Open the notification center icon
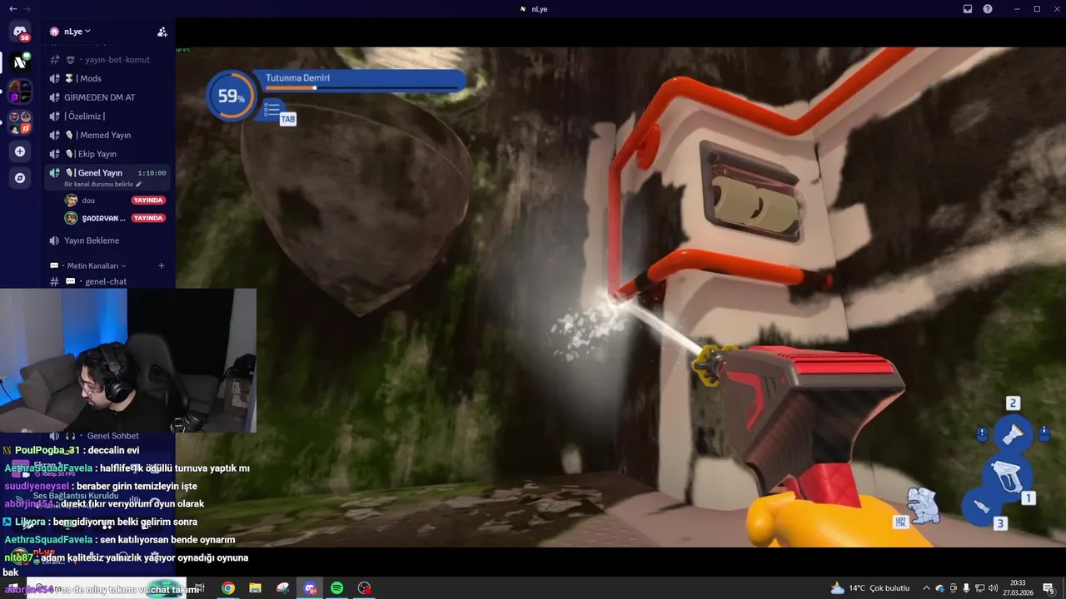This screenshot has width=1066, height=599. [x=1049, y=588]
